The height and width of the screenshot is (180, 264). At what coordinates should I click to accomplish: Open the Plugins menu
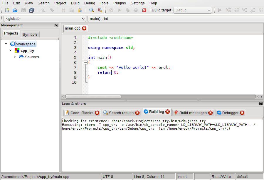[120, 3]
